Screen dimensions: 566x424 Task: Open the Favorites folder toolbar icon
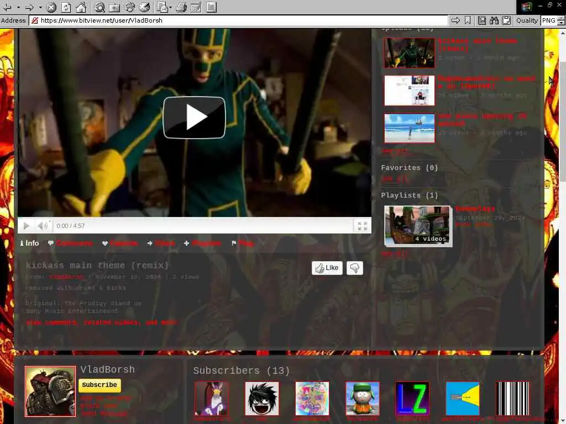[114, 7]
